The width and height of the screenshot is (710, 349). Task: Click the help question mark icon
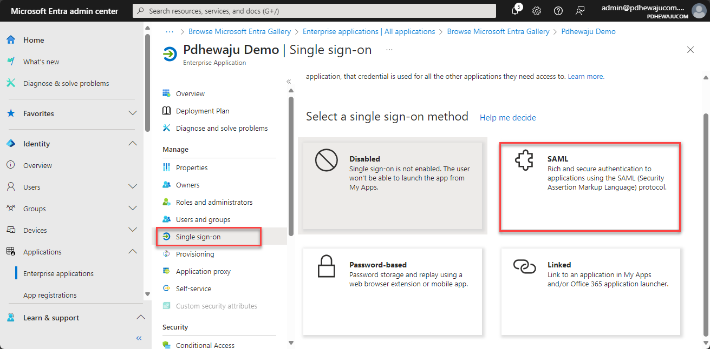[x=558, y=11]
